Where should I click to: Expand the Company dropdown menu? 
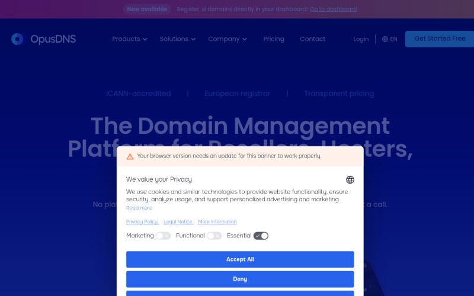click(x=228, y=39)
